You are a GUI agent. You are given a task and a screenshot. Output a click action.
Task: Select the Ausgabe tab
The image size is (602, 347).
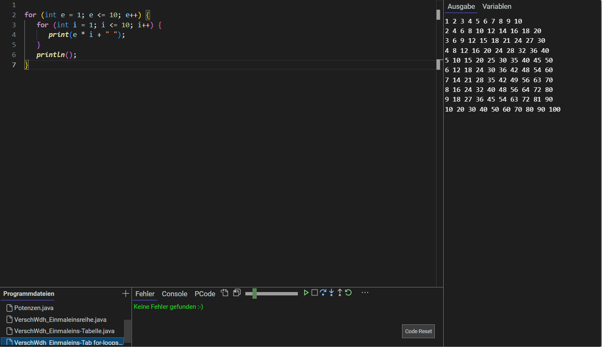coord(461,7)
